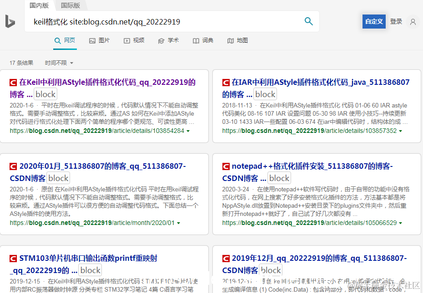Select the 学术 academic tab
This screenshot has height=293, width=423.
click(168, 41)
